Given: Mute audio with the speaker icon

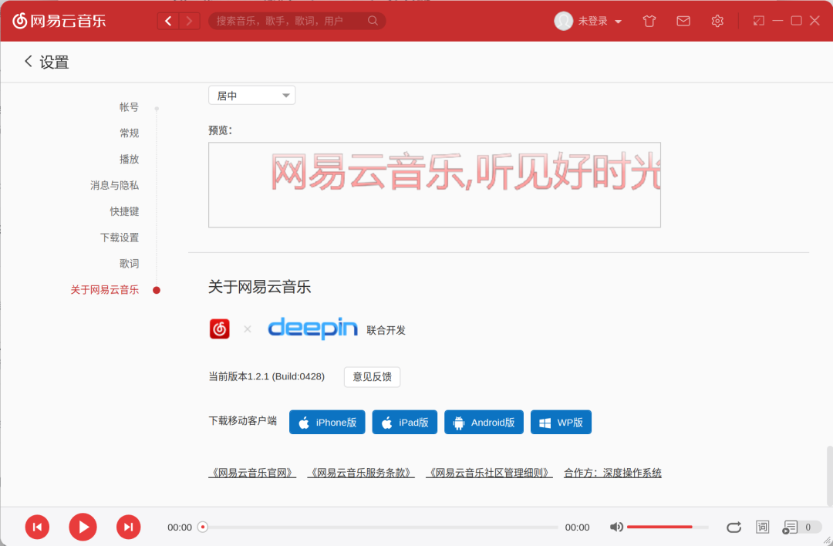Looking at the screenshot, I should click(x=616, y=527).
